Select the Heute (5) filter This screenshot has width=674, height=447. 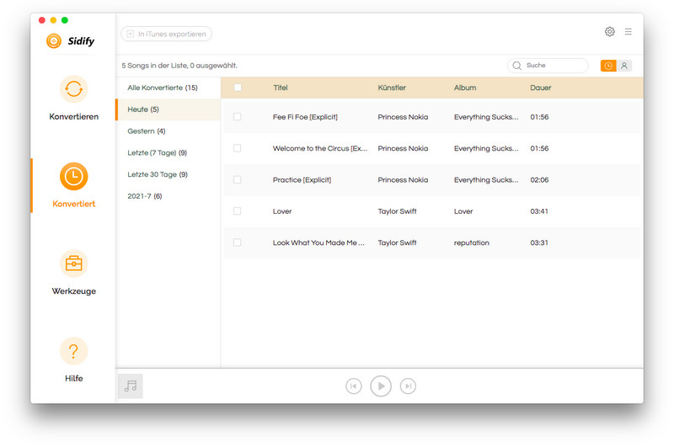pos(168,109)
